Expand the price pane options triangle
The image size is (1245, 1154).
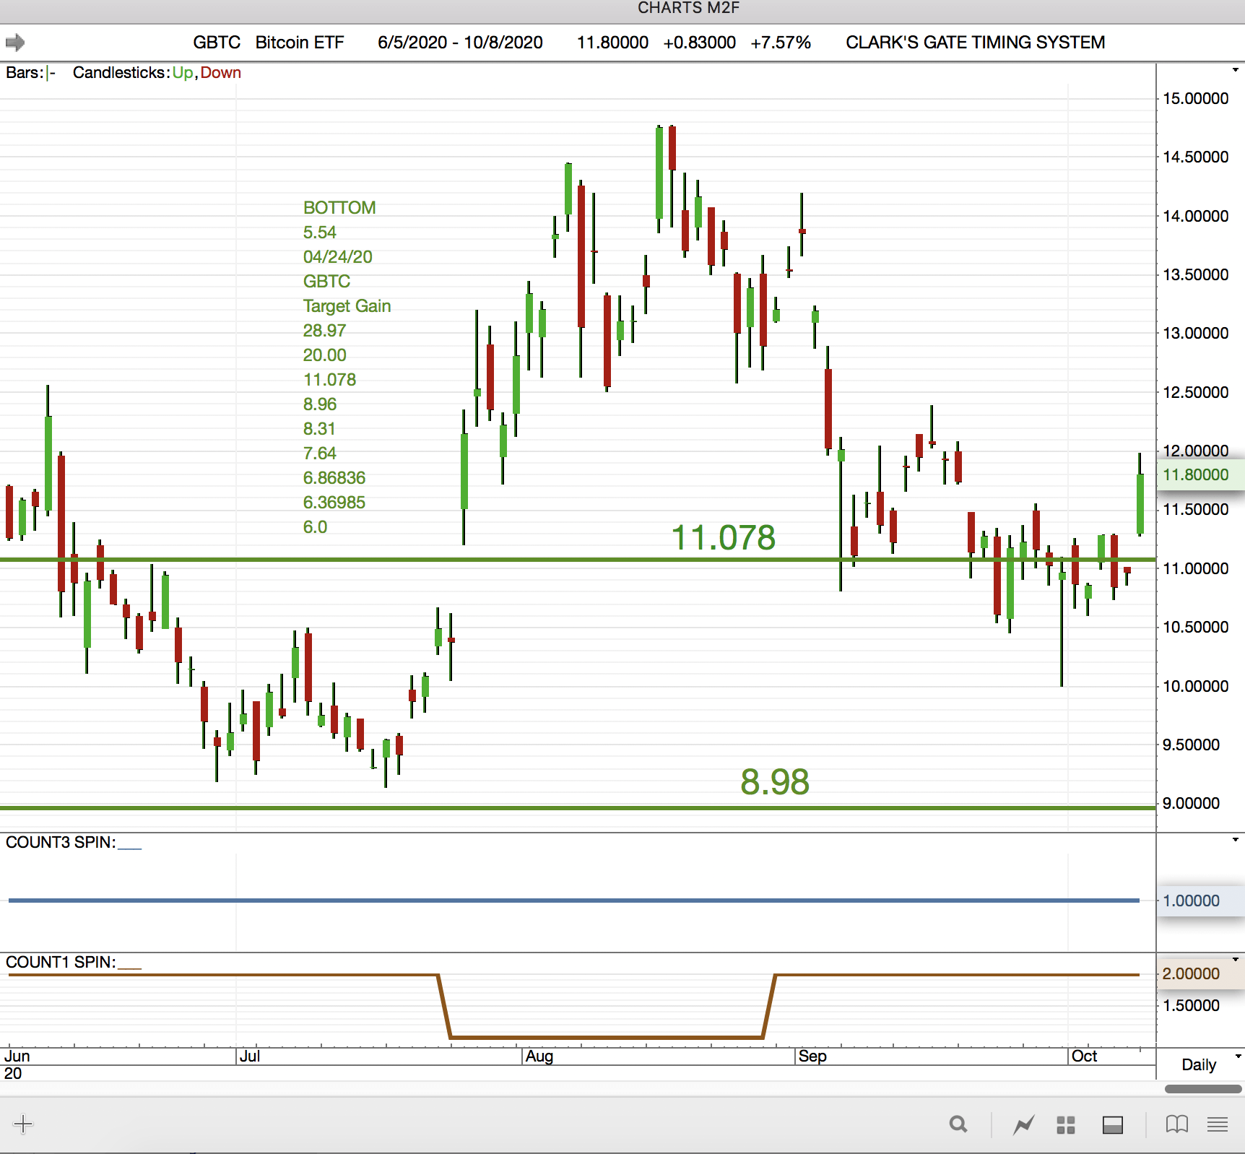1236,70
